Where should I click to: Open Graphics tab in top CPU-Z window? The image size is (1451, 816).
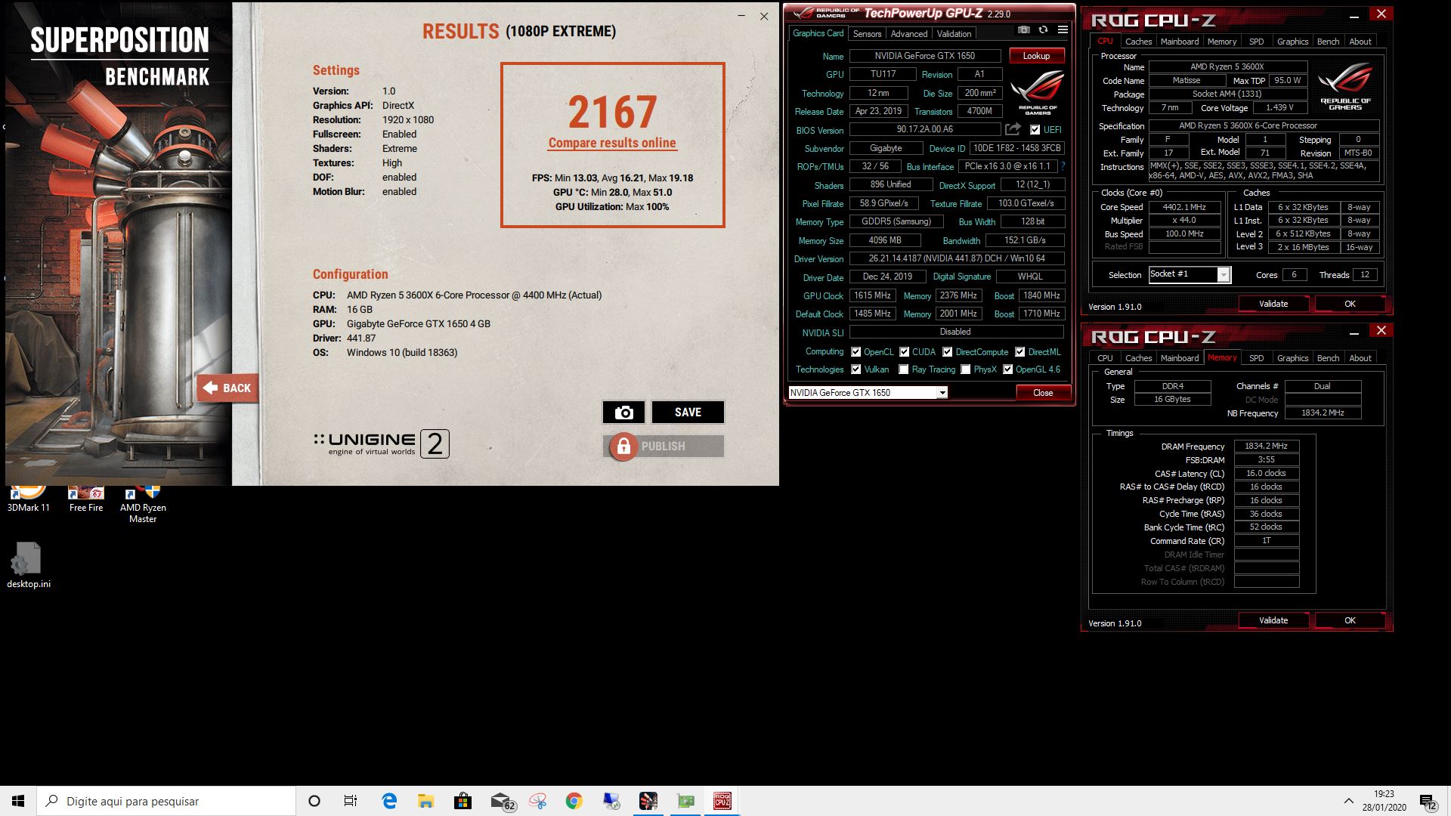click(1292, 42)
